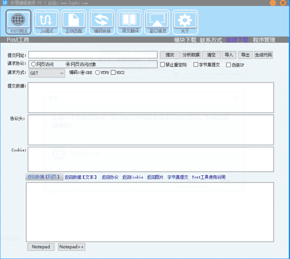Screen dimensions: 290x259
Task: Click the app logo in title bar
Action: pyautogui.click(x=5, y=3)
